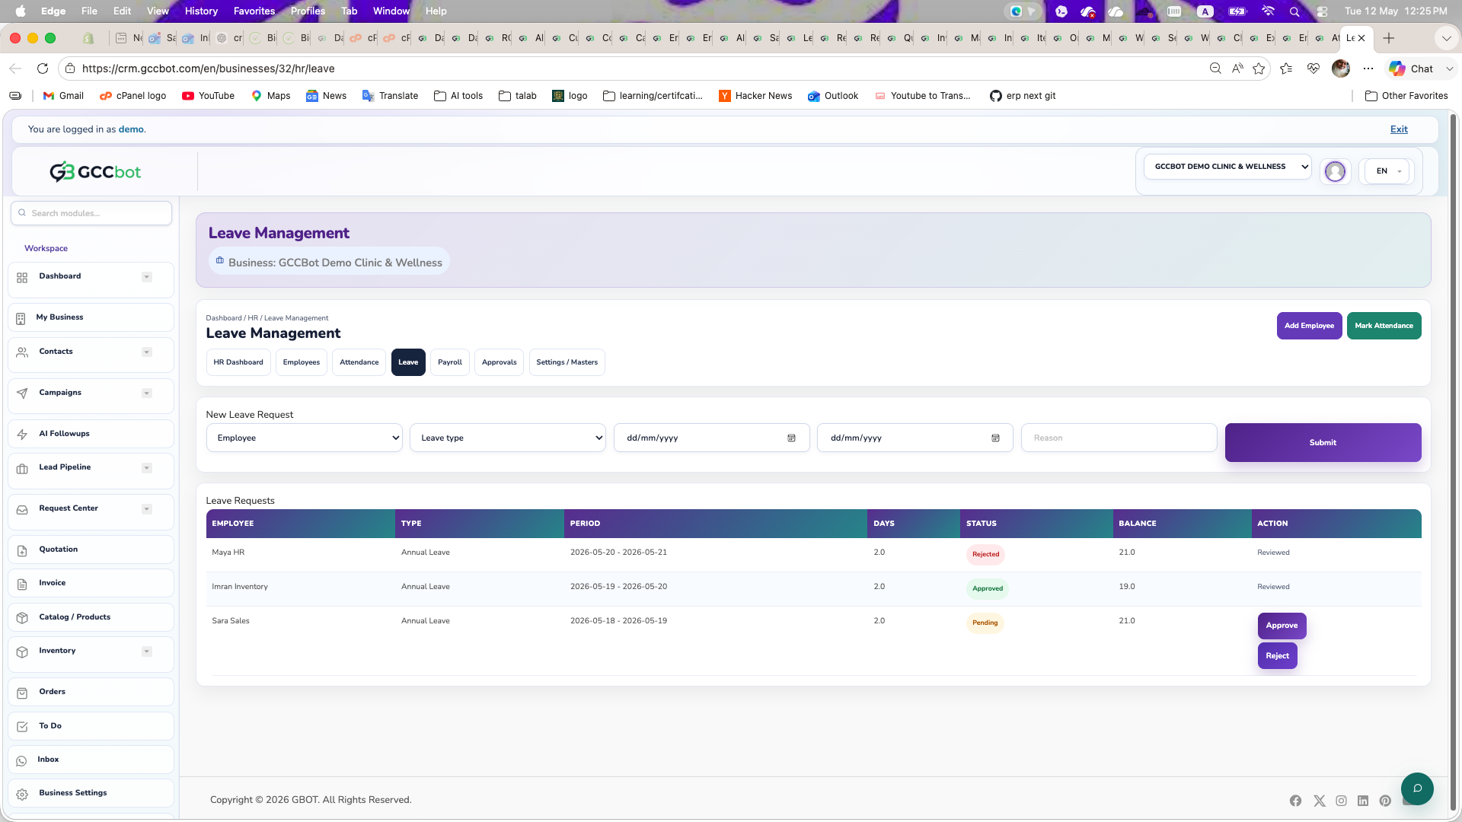Click the demo user link
The width and height of the screenshot is (1462, 822).
click(131, 129)
